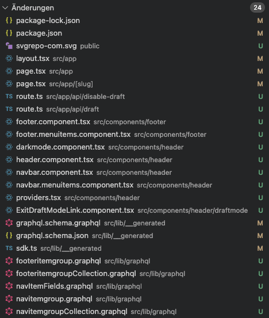Click the TS icon for disable-draft route.ts

(x=9, y=97)
